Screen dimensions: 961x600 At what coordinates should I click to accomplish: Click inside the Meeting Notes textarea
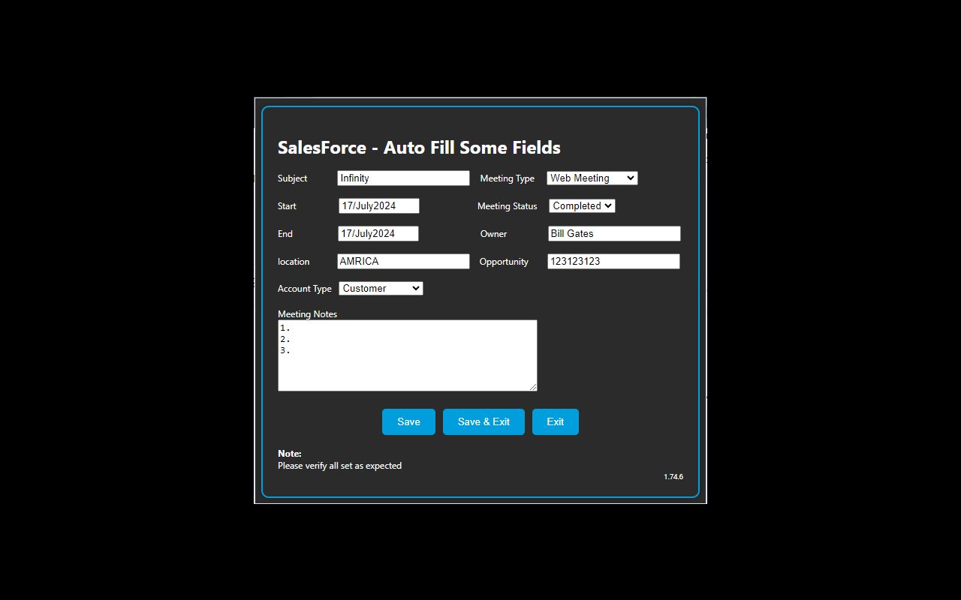pos(408,355)
